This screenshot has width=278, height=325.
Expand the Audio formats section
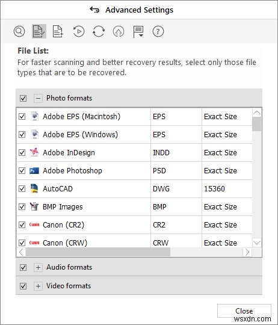(x=38, y=267)
